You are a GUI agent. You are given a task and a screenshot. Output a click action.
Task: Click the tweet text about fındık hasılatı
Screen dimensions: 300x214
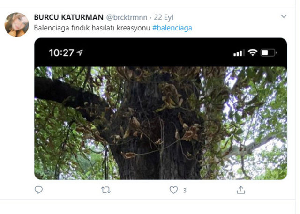[92, 28]
